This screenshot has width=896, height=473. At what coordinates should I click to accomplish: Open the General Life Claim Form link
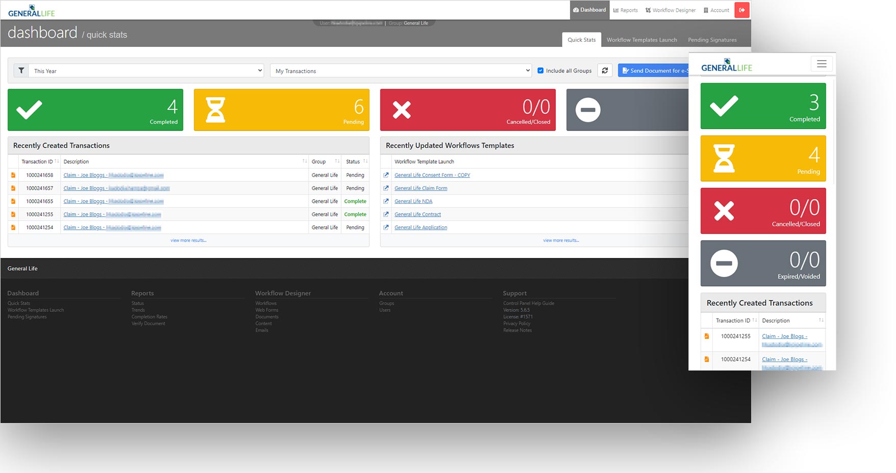(421, 188)
